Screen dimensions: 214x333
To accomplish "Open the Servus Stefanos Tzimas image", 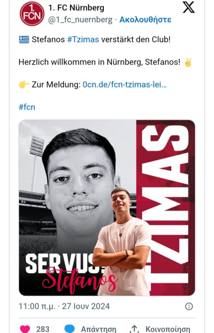I will point(107,208).
